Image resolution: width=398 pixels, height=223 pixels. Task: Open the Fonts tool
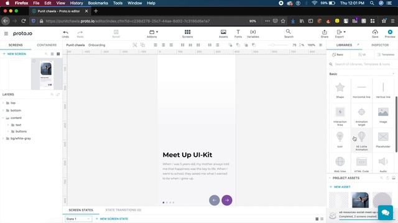click(238, 32)
